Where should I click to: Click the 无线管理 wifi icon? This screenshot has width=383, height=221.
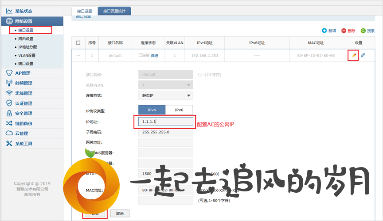click(x=9, y=93)
